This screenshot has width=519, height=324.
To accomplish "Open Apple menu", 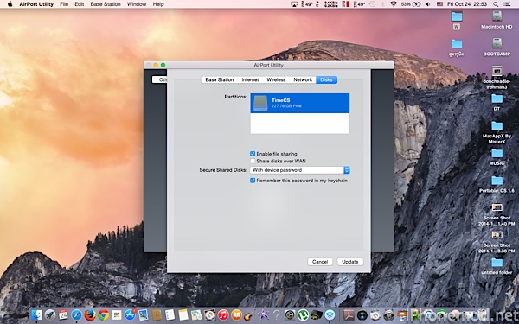I will [10, 4].
